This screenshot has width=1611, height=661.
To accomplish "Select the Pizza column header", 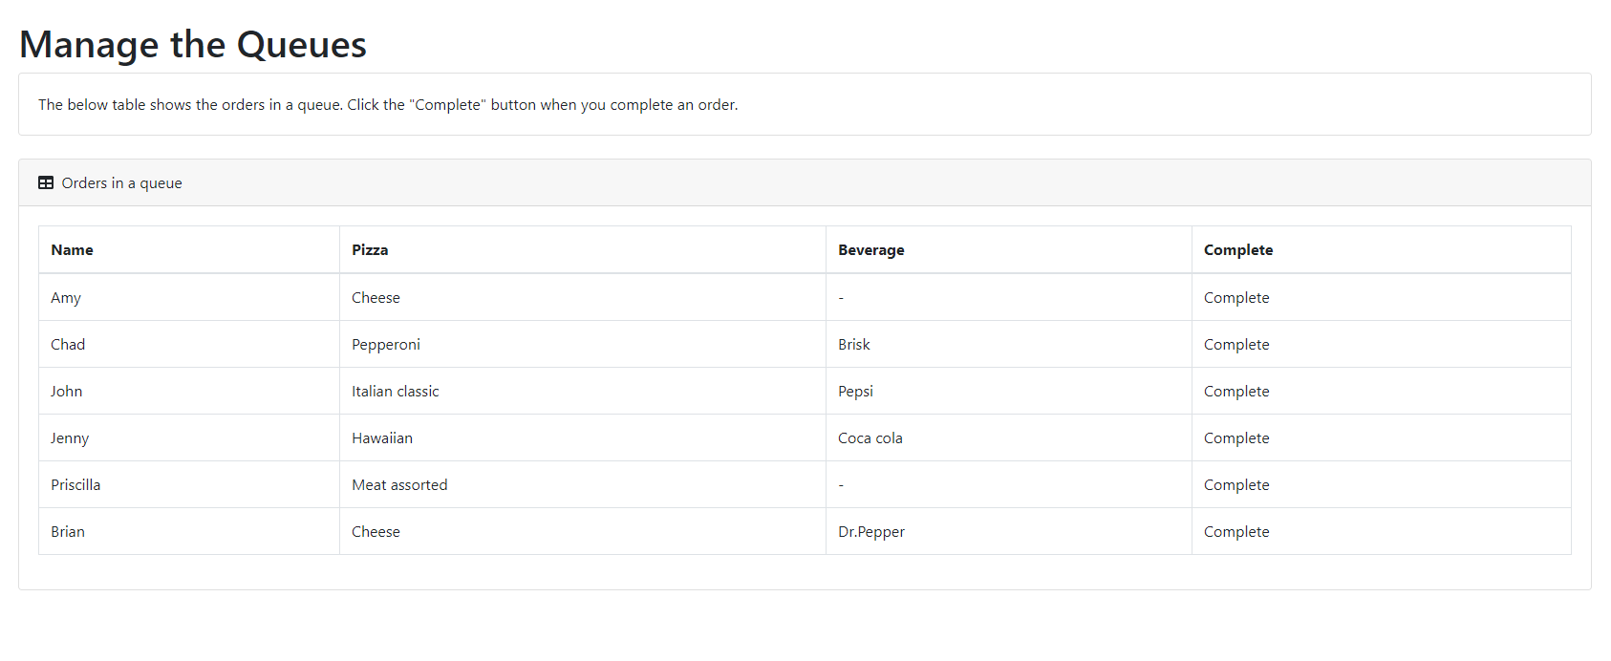I will [370, 250].
